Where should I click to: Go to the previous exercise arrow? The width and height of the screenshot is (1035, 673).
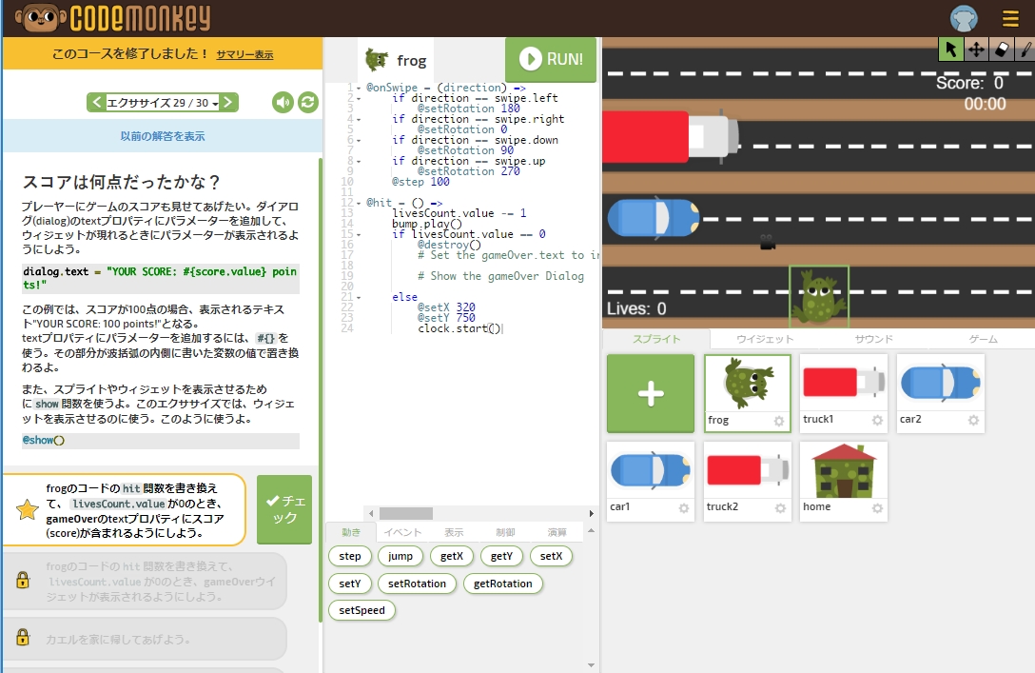tap(96, 103)
